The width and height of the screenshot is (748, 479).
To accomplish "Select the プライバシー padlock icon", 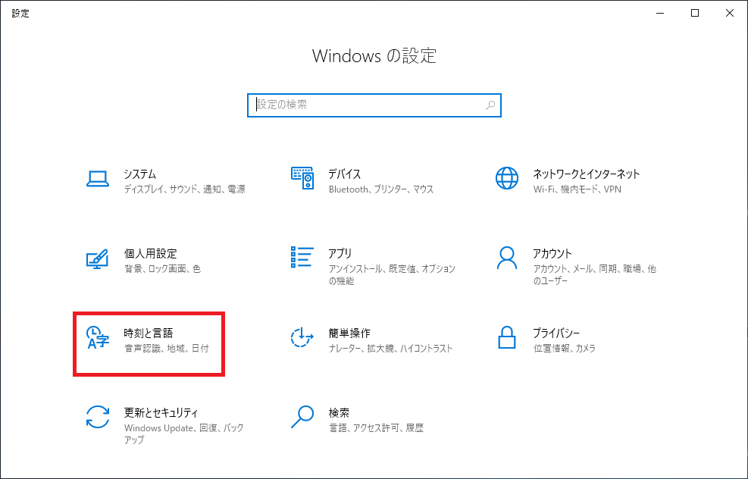I will pyautogui.click(x=506, y=337).
